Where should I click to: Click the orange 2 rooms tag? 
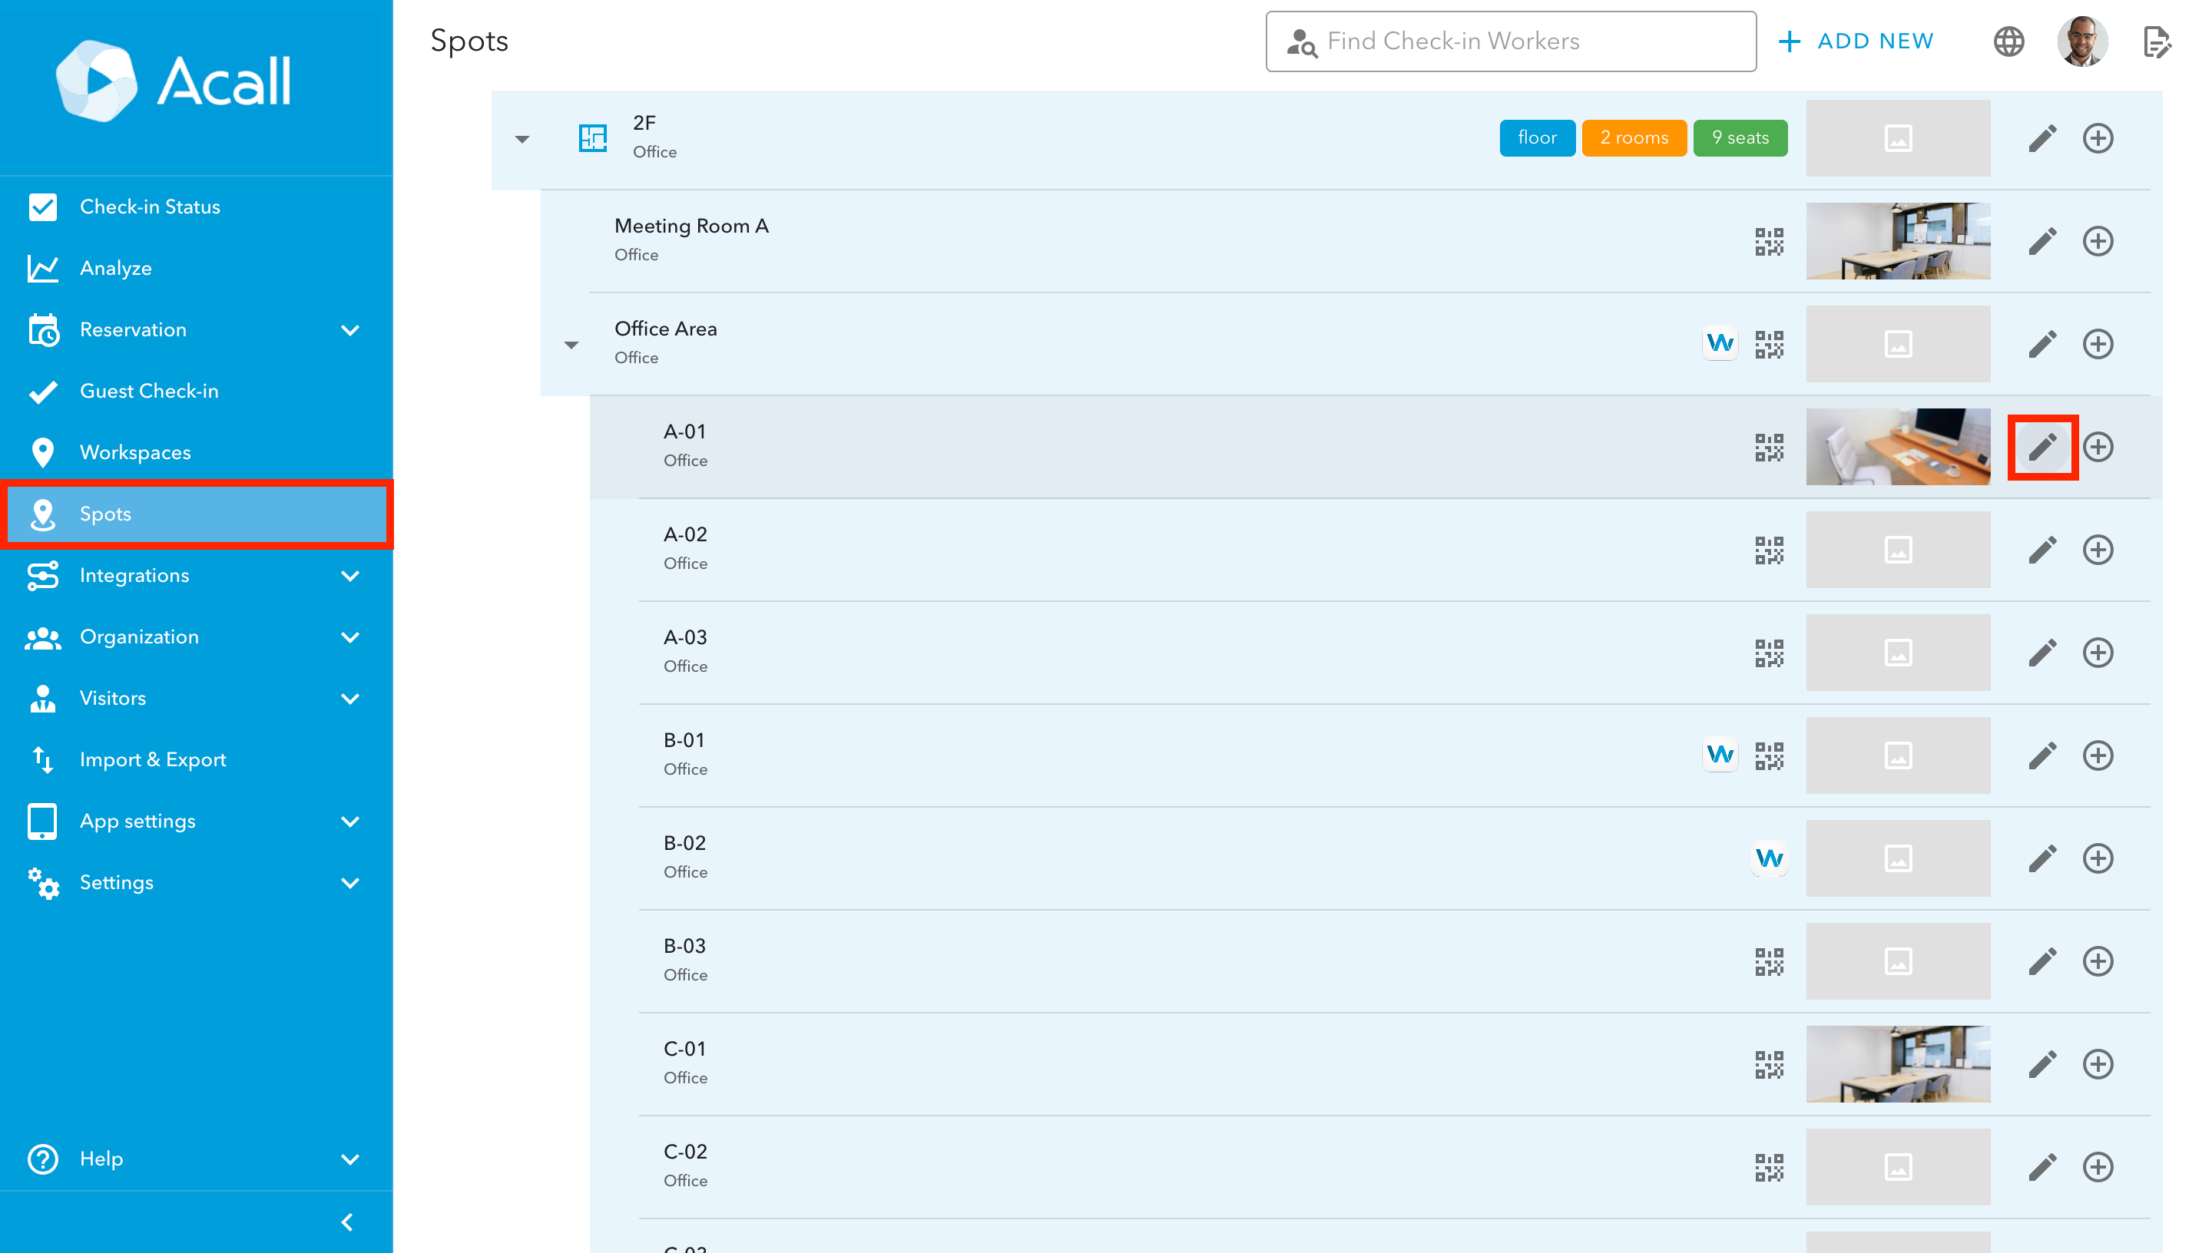[x=1634, y=137]
